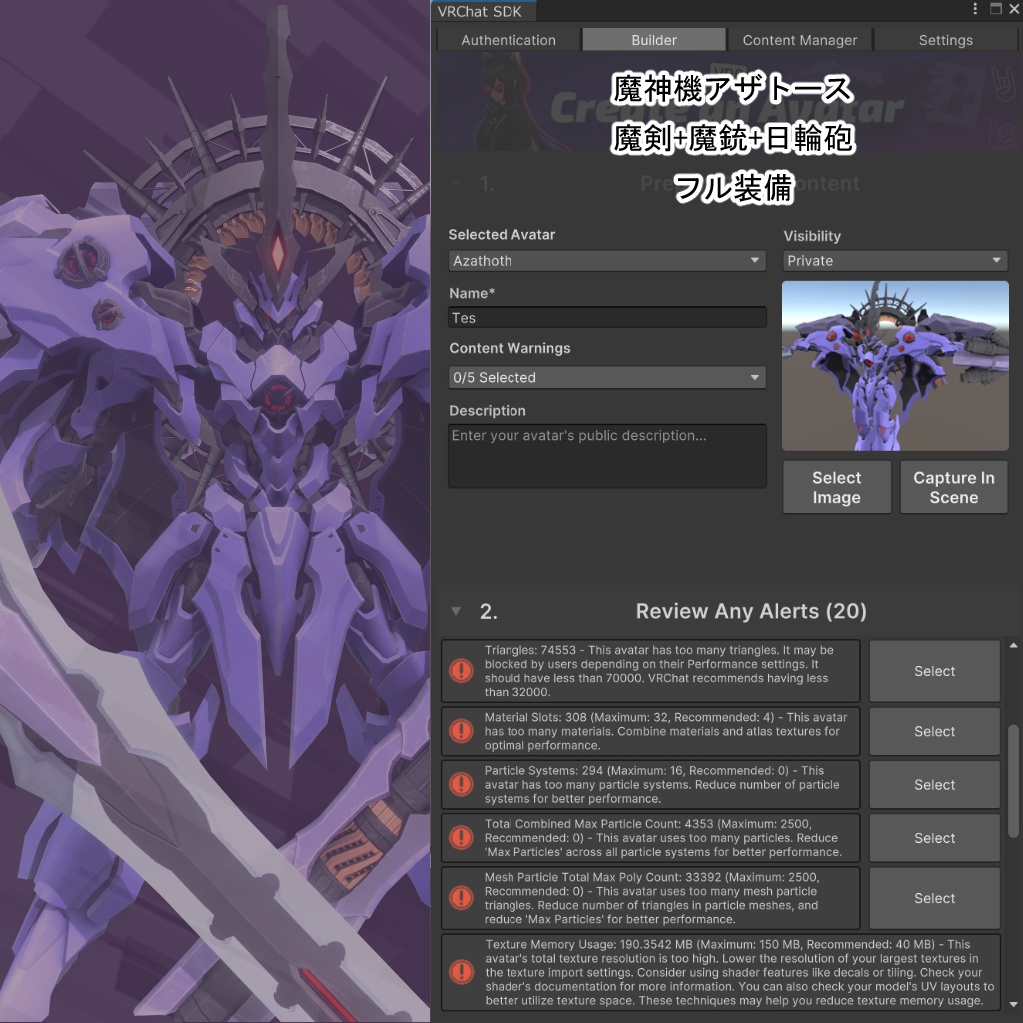Go to the Settings tab
The width and height of the screenshot is (1023, 1023).
point(945,40)
